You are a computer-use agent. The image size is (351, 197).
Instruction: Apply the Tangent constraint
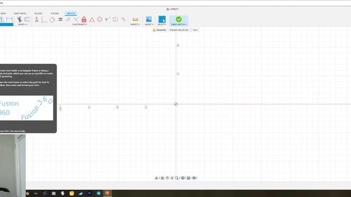pyautogui.click(x=52, y=20)
